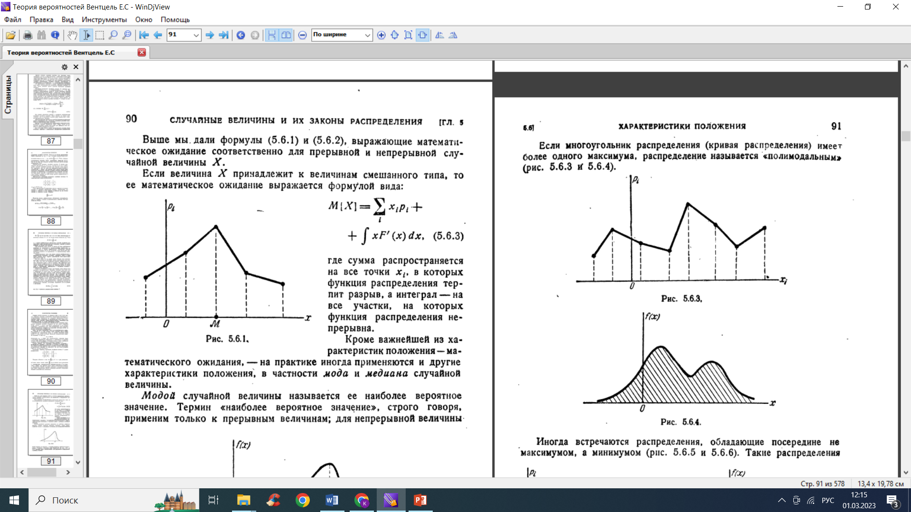Open the Инструменты menu
This screenshot has height=512, width=911.
pos(104,19)
